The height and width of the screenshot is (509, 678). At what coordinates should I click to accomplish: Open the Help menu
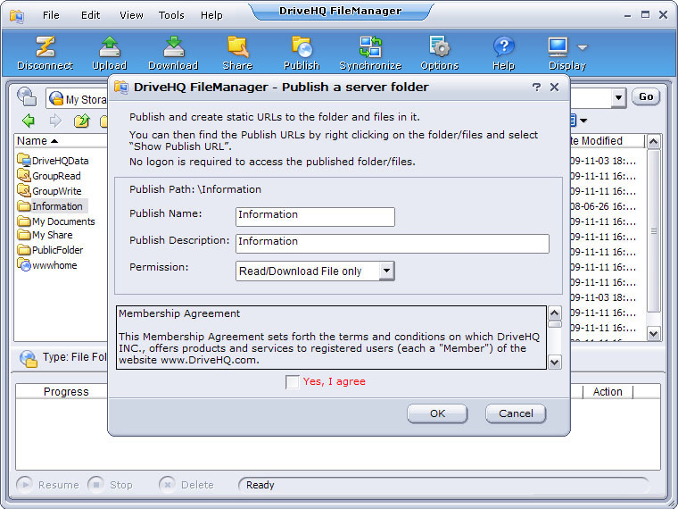(211, 15)
